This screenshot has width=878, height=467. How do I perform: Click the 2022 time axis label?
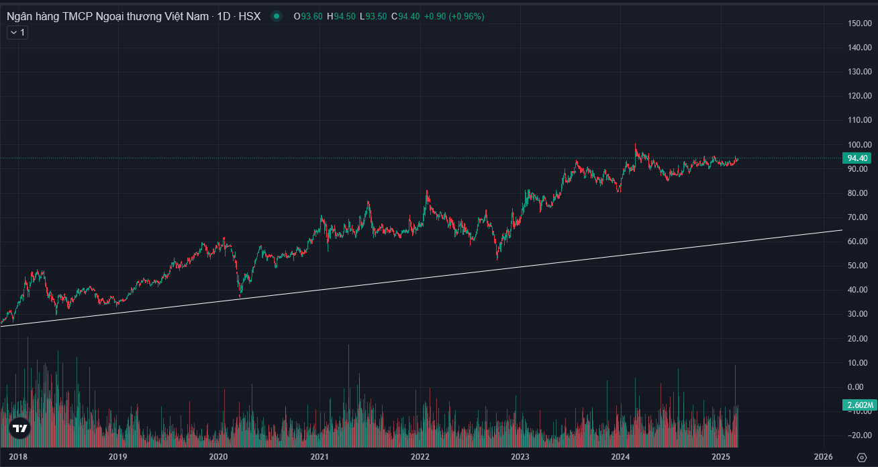[420, 457]
